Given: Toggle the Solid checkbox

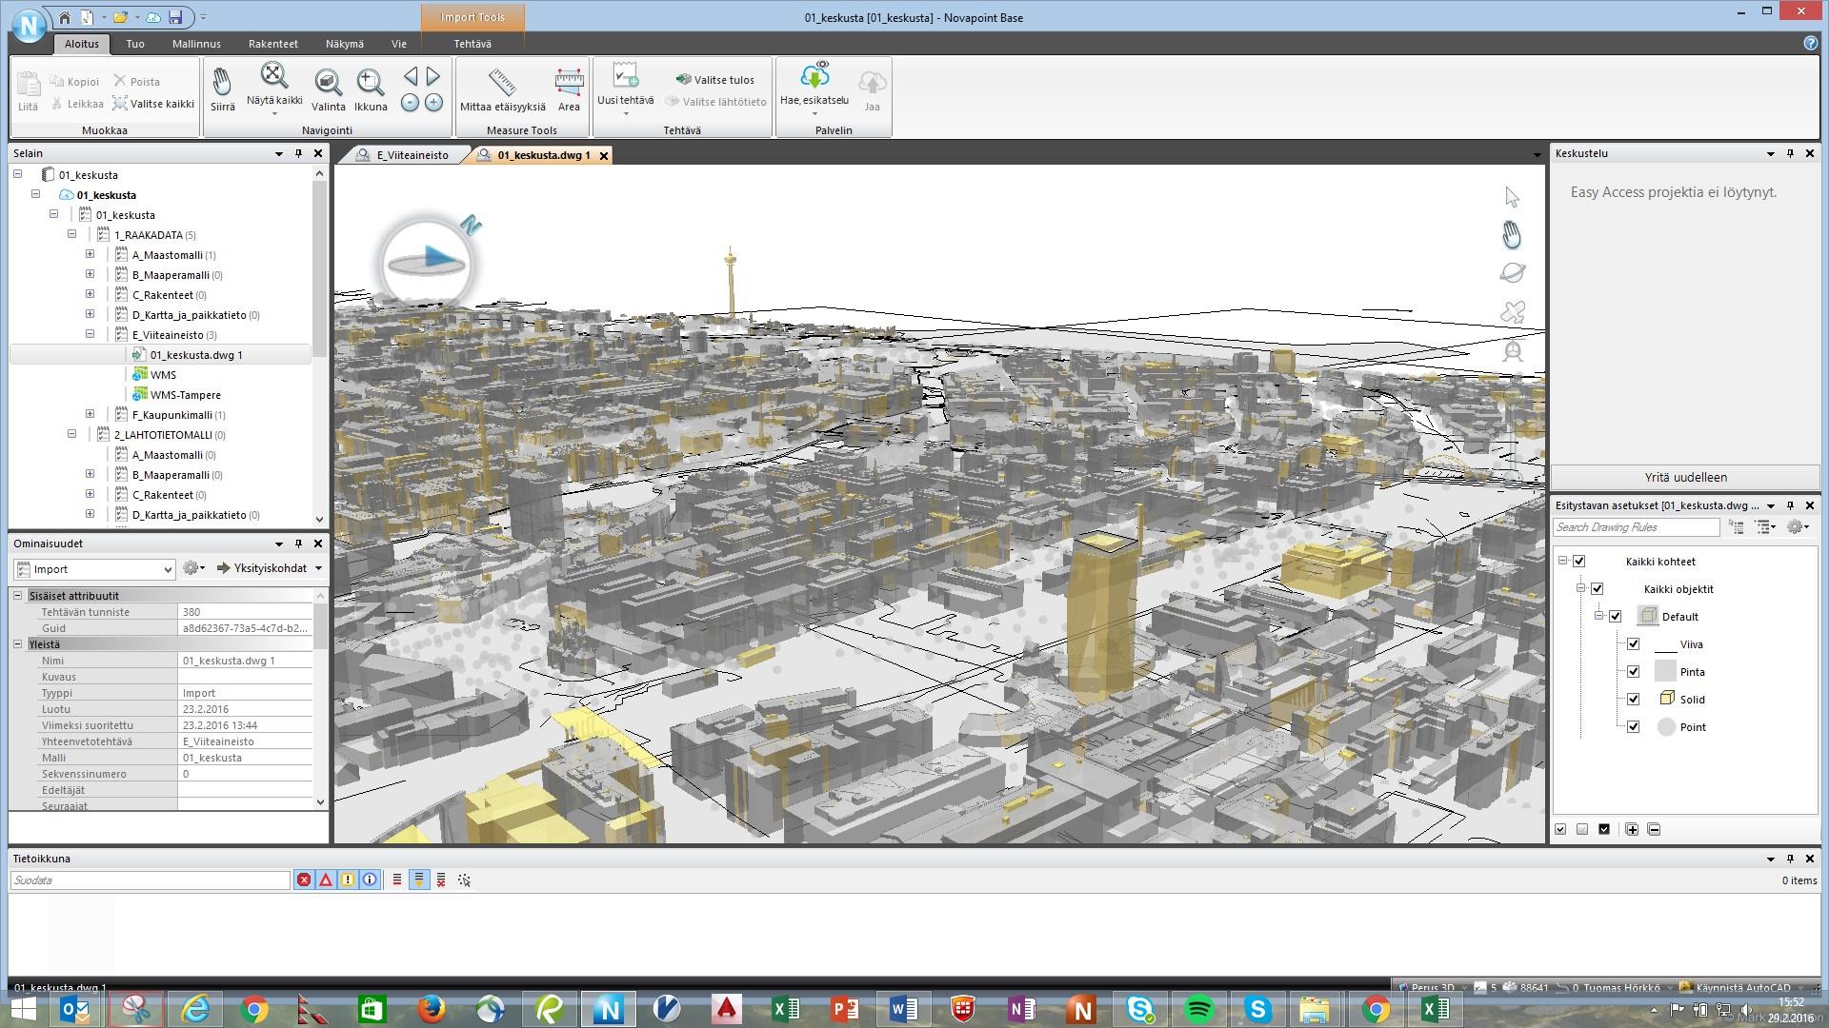Looking at the screenshot, I should tap(1634, 700).
